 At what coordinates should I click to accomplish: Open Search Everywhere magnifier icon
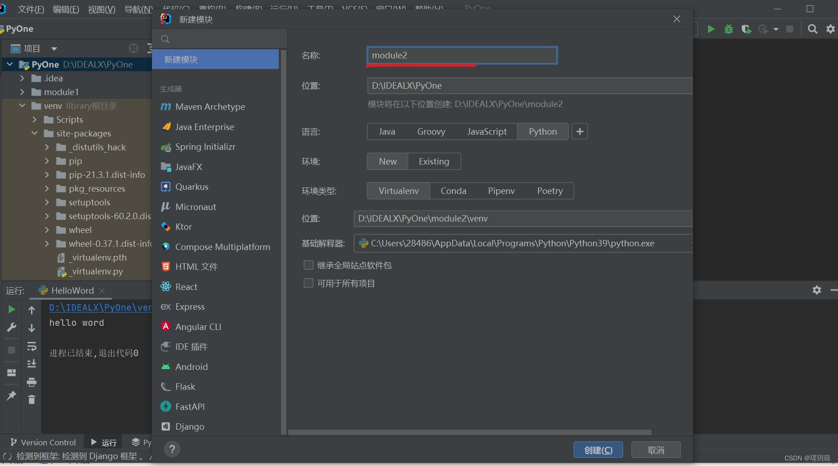coord(812,29)
